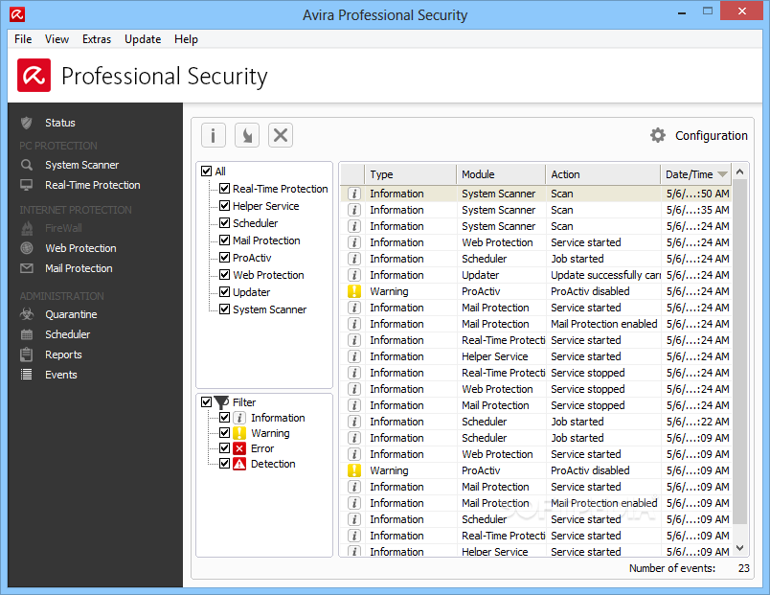Click the Show event information 'i' button
The width and height of the screenshot is (770, 595).
click(214, 135)
